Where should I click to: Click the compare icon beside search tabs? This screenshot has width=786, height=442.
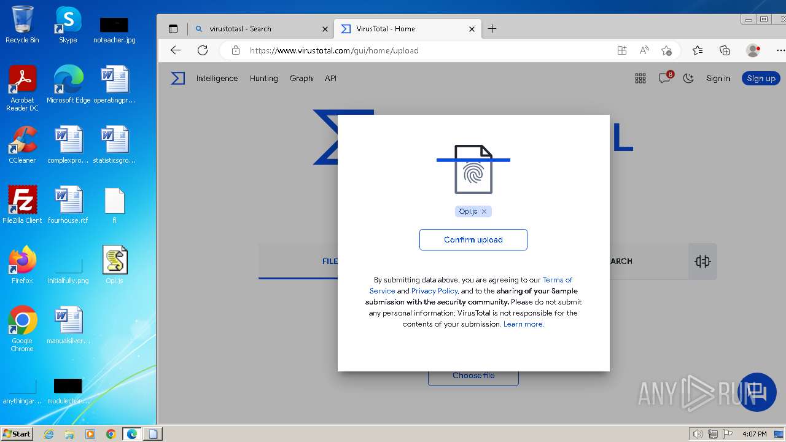(702, 262)
